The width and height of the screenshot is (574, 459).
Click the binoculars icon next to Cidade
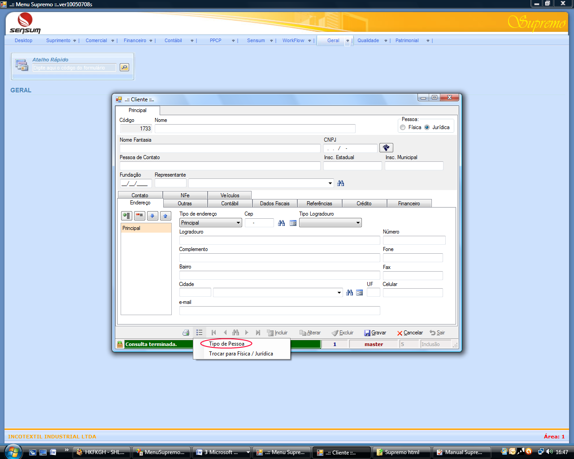click(x=350, y=293)
